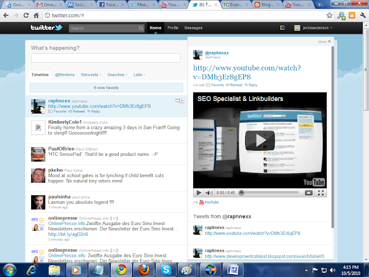Open the new tweet compose icon
369x277 pixels.
coord(282,28)
